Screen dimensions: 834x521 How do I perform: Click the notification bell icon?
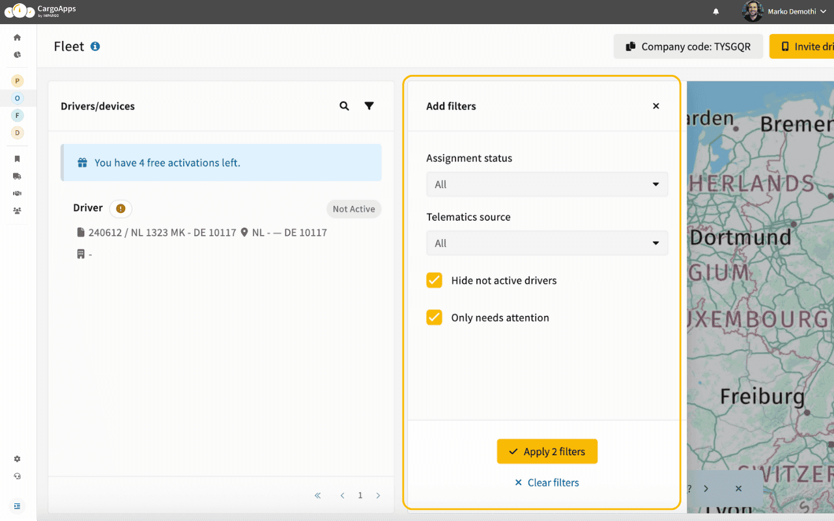pyautogui.click(x=715, y=11)
